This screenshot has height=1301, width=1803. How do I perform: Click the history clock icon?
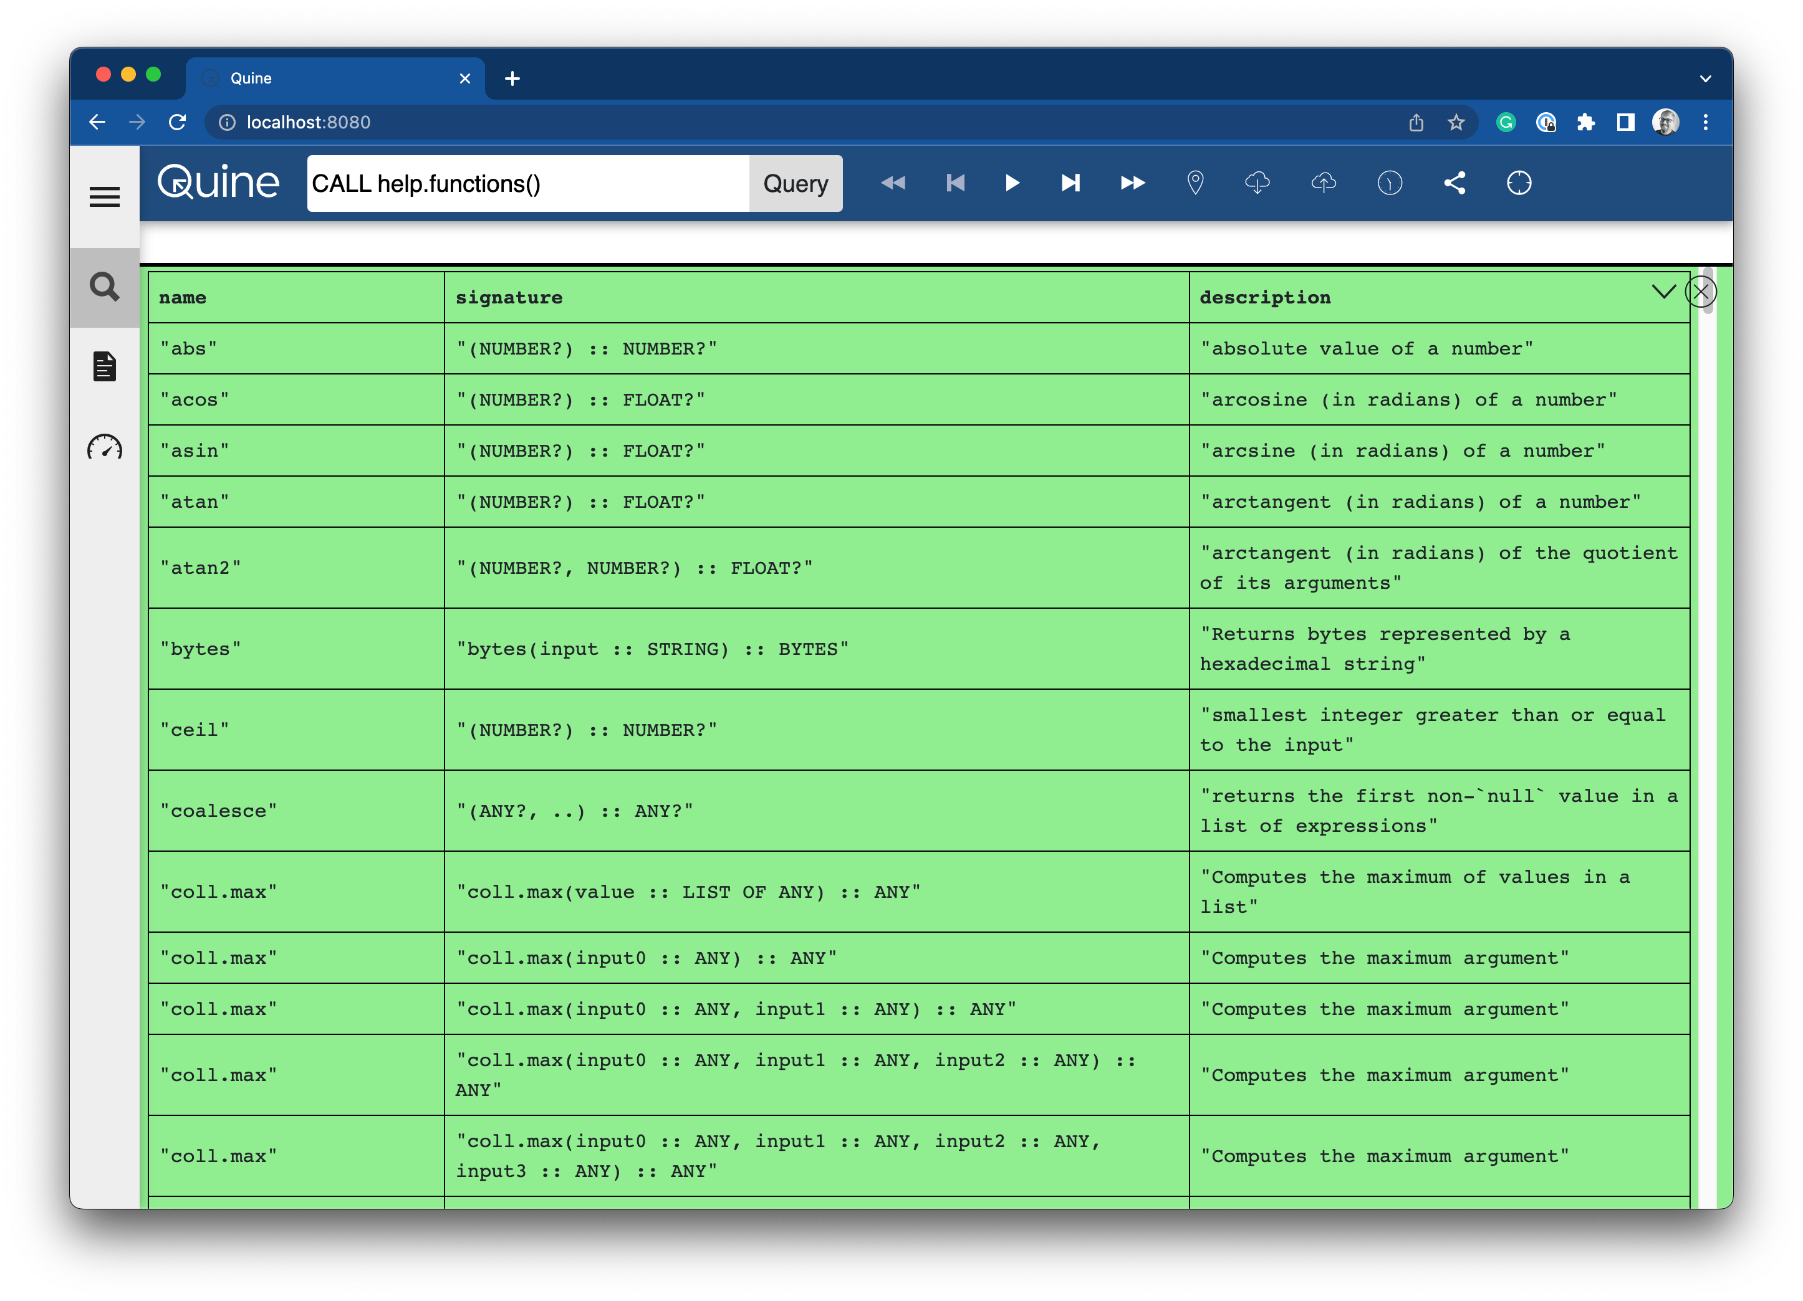[1389, 184]
